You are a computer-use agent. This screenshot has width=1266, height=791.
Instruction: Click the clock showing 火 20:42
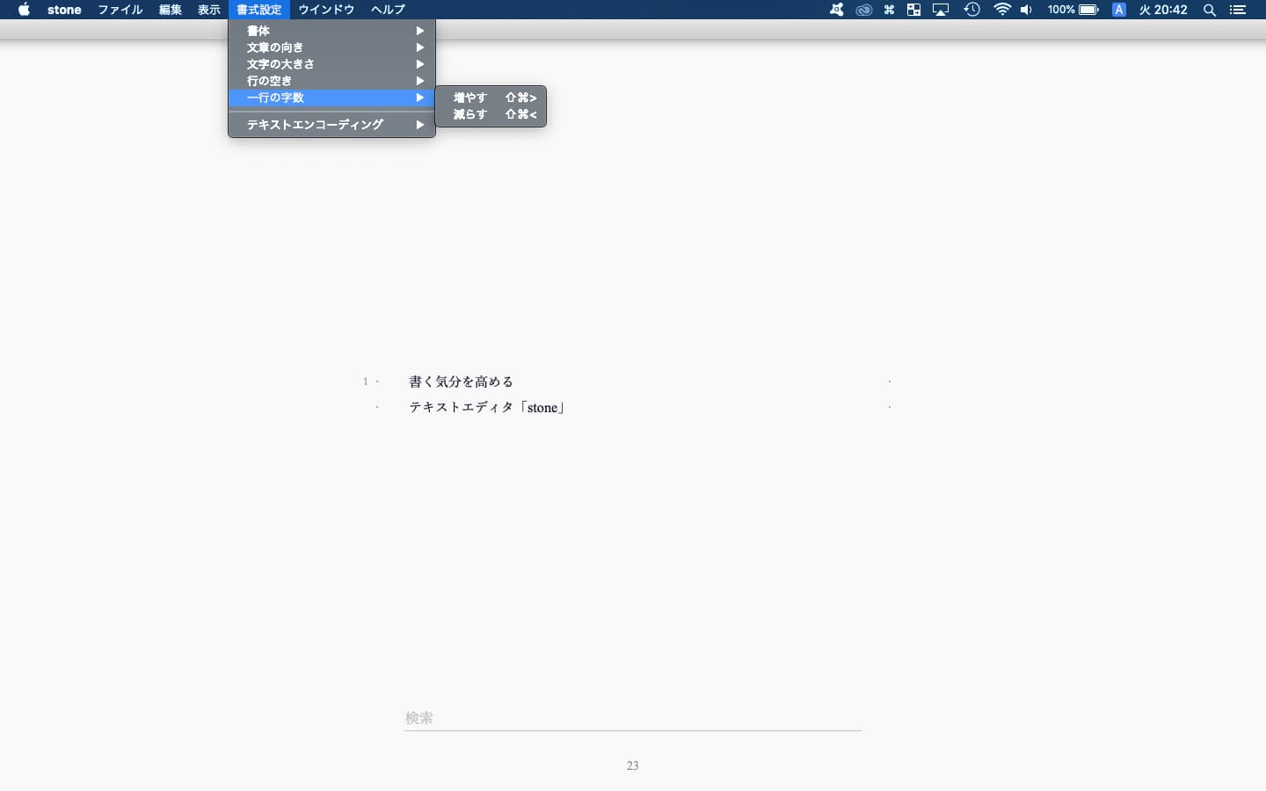[x=1163, y=10]
